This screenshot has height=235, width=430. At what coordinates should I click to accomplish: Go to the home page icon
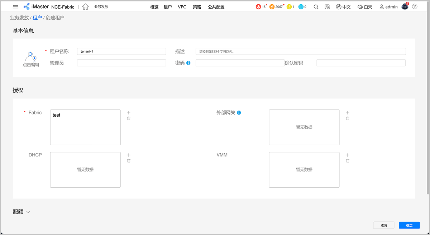tap(85, 7)
